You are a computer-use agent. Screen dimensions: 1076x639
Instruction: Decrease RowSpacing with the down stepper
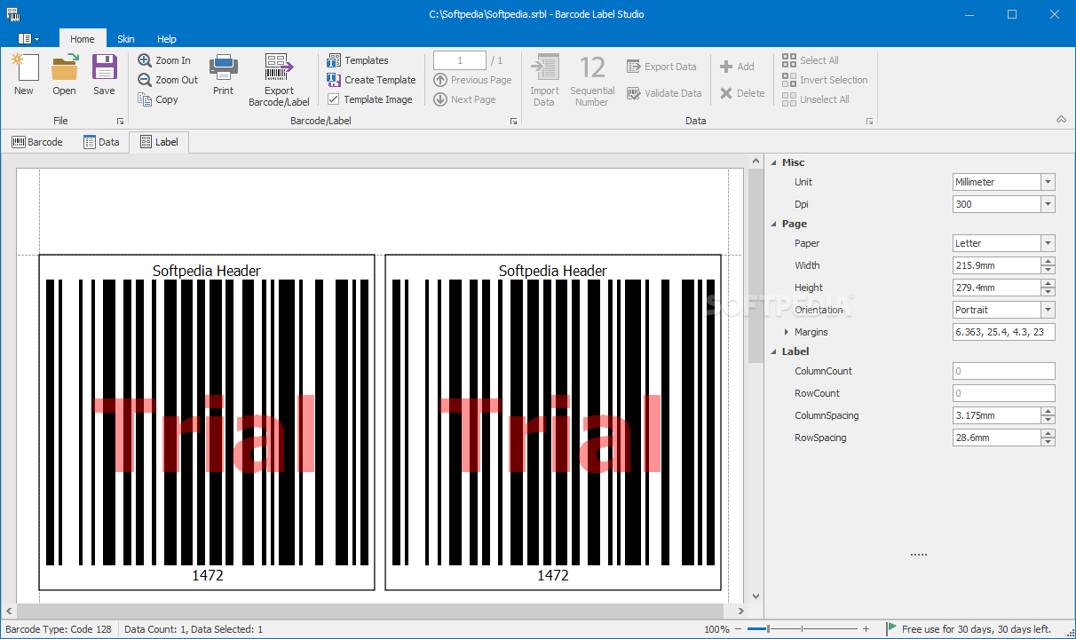tap(1048, 442)
